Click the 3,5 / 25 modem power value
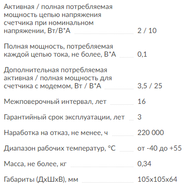Screen dimensions: 190x186 point(149,86)
